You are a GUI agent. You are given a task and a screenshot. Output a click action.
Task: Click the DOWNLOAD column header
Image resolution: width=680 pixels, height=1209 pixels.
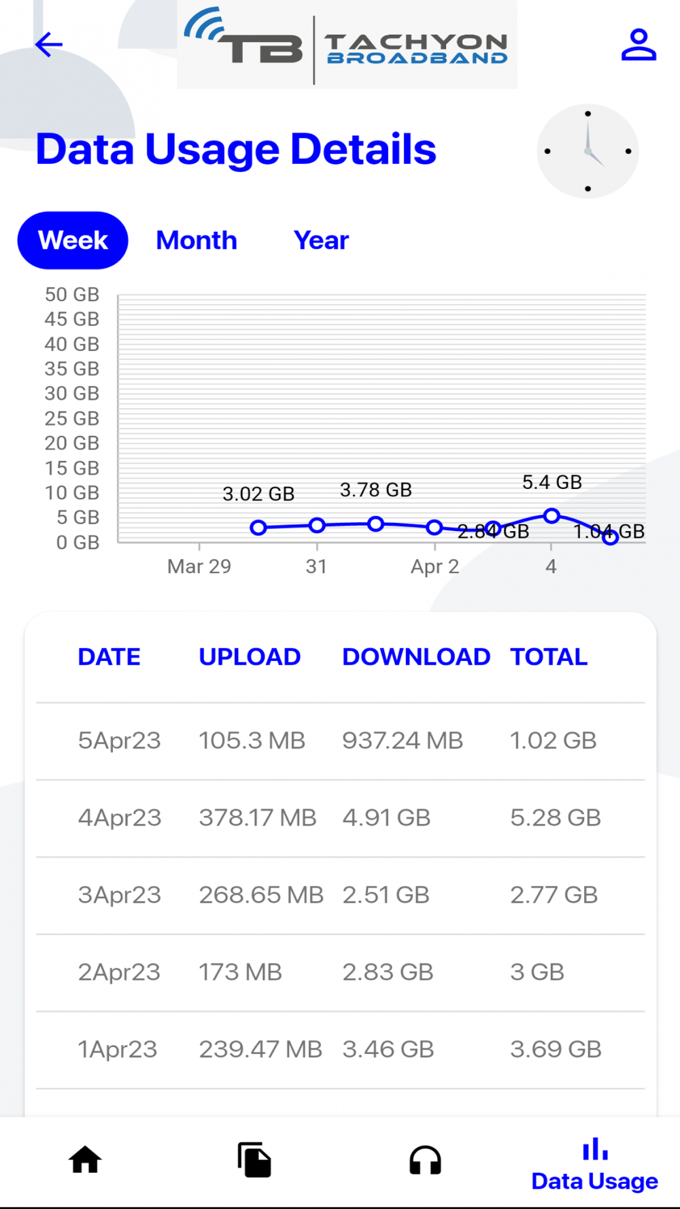[416, 657]
